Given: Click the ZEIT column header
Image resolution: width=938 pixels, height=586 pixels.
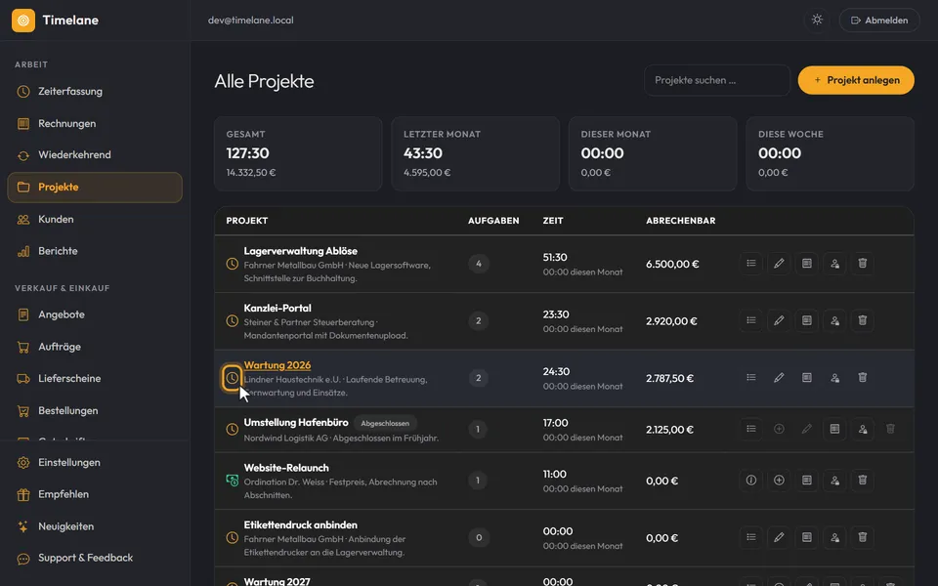Looking at the screenshot, I should tap(553, 221).
